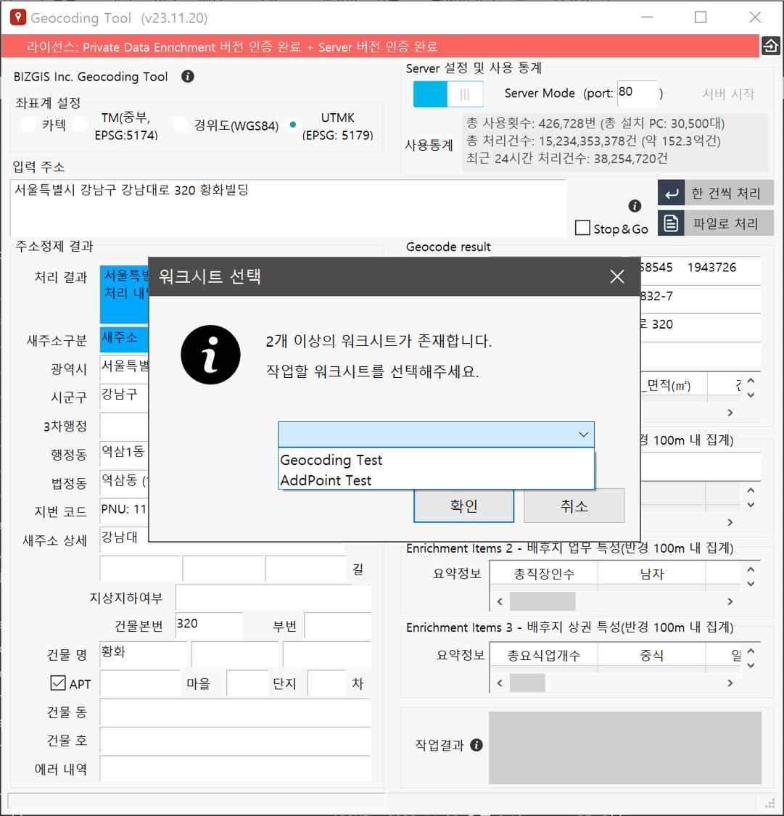Click the red license status banner
The width and height of the screenshot is (784, 816).
(380, 46)
